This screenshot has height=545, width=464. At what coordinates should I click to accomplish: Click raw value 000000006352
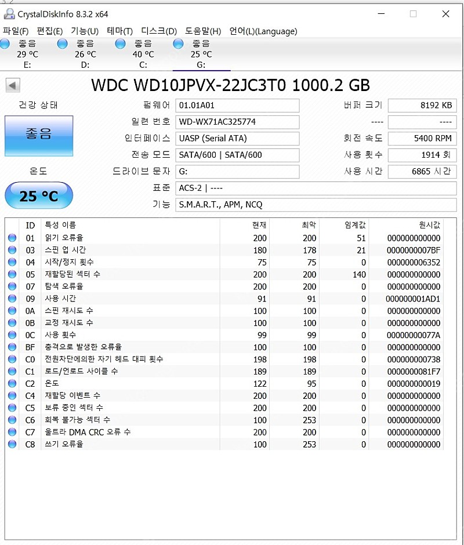click(414, 263)
